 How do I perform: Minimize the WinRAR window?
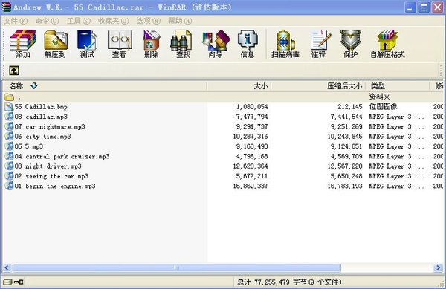(410, 7)
